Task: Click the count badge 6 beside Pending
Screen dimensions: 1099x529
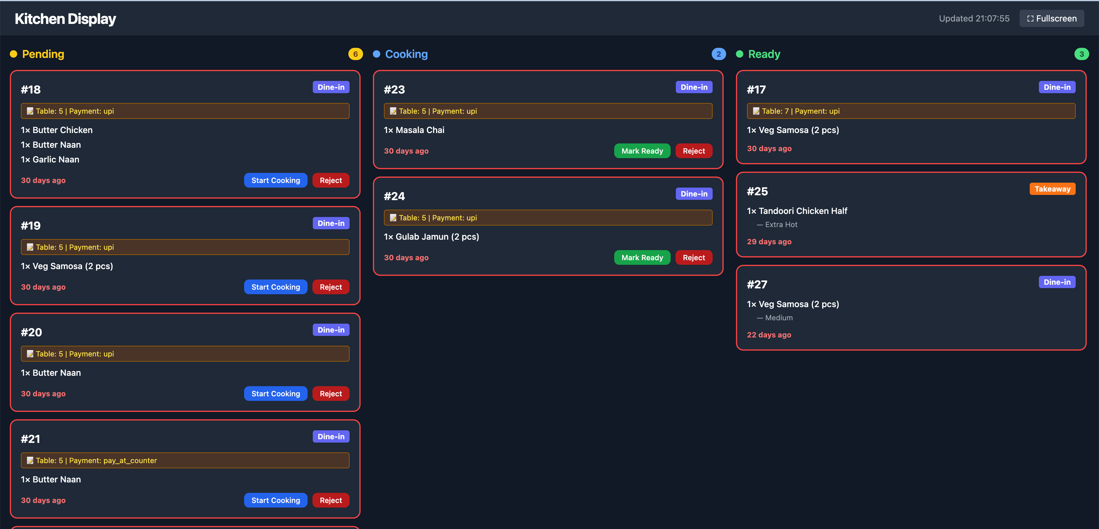Action: pyautogui.click(x=355, y=54)
